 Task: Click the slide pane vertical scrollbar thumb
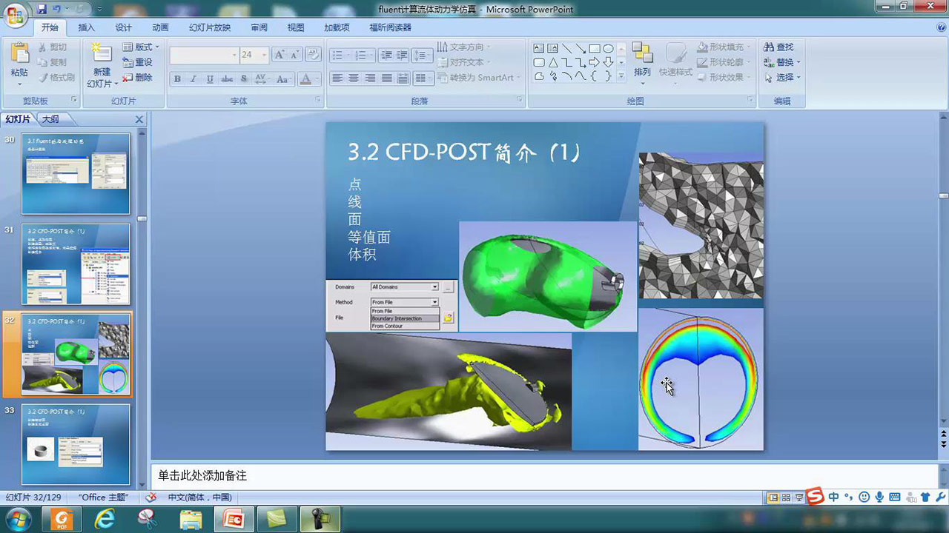(x=944, y=195)
